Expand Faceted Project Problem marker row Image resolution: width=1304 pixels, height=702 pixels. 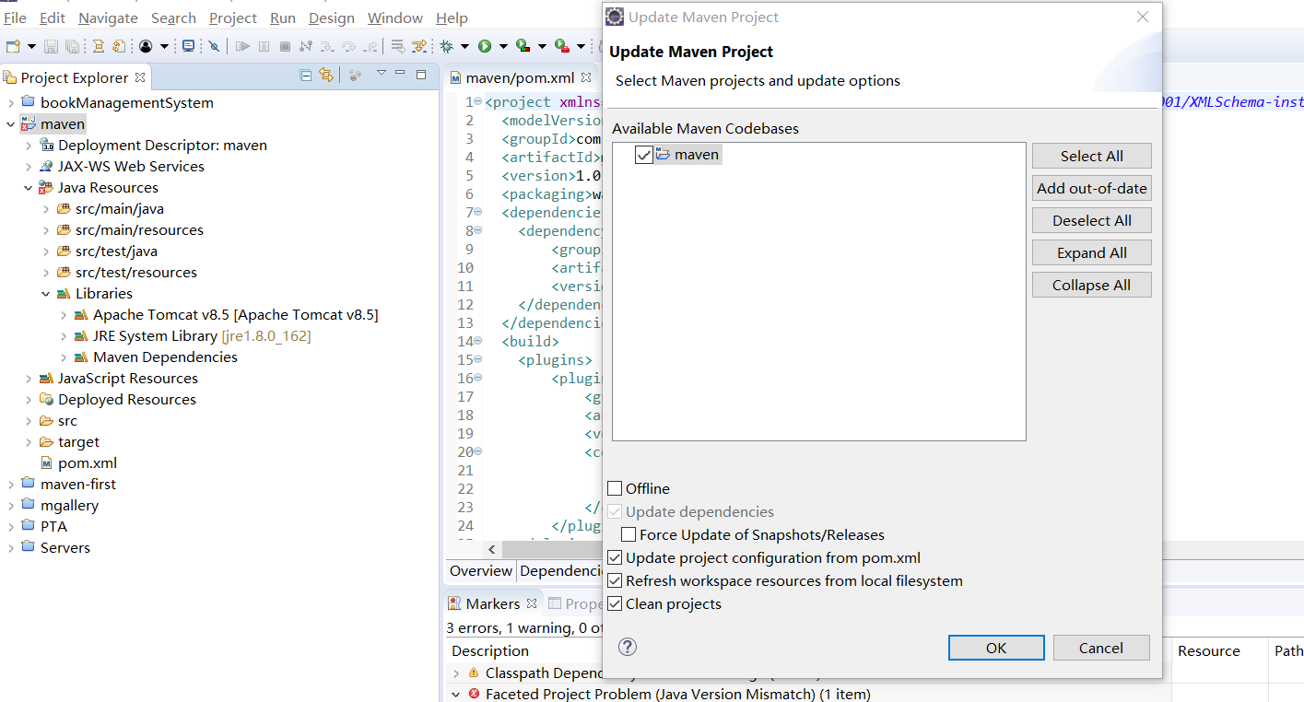tap(456, 694)
